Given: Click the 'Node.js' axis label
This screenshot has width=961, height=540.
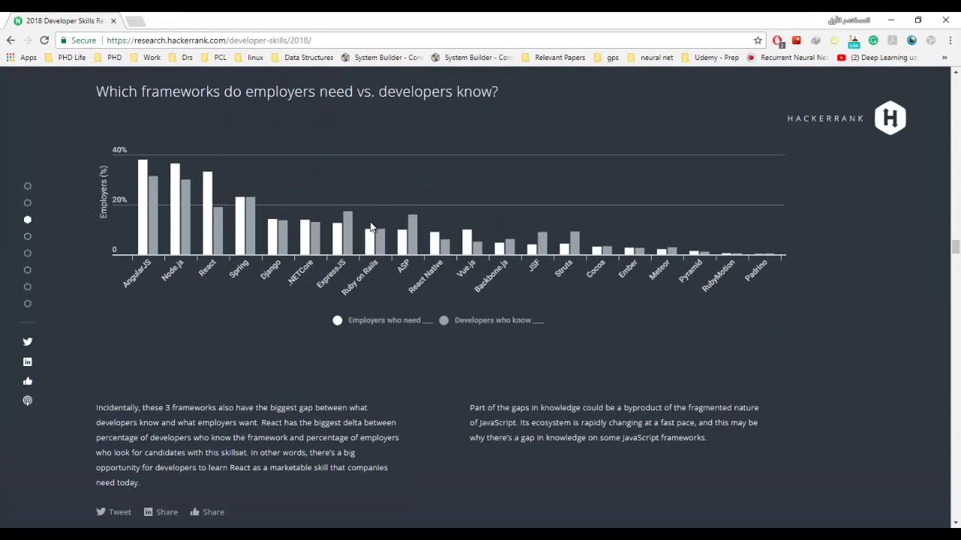Looking at the screenshot, I should click(x=173, y=270).
